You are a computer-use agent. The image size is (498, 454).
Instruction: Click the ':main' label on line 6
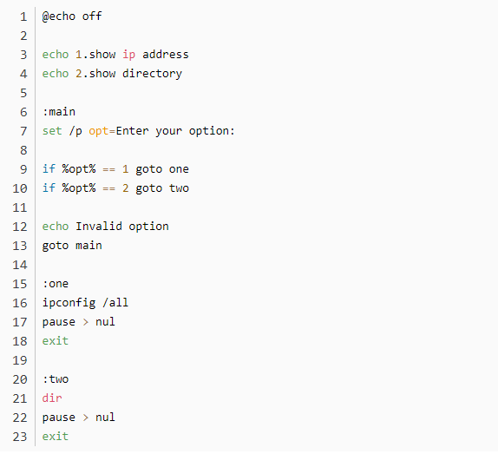coord(59,112)
